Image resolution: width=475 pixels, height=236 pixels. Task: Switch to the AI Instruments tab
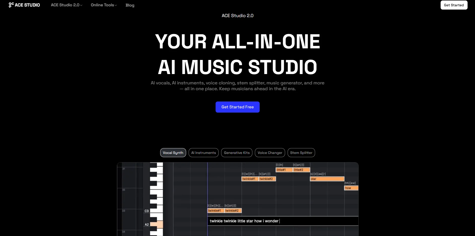pyautogui.click(x=203, y=153)
